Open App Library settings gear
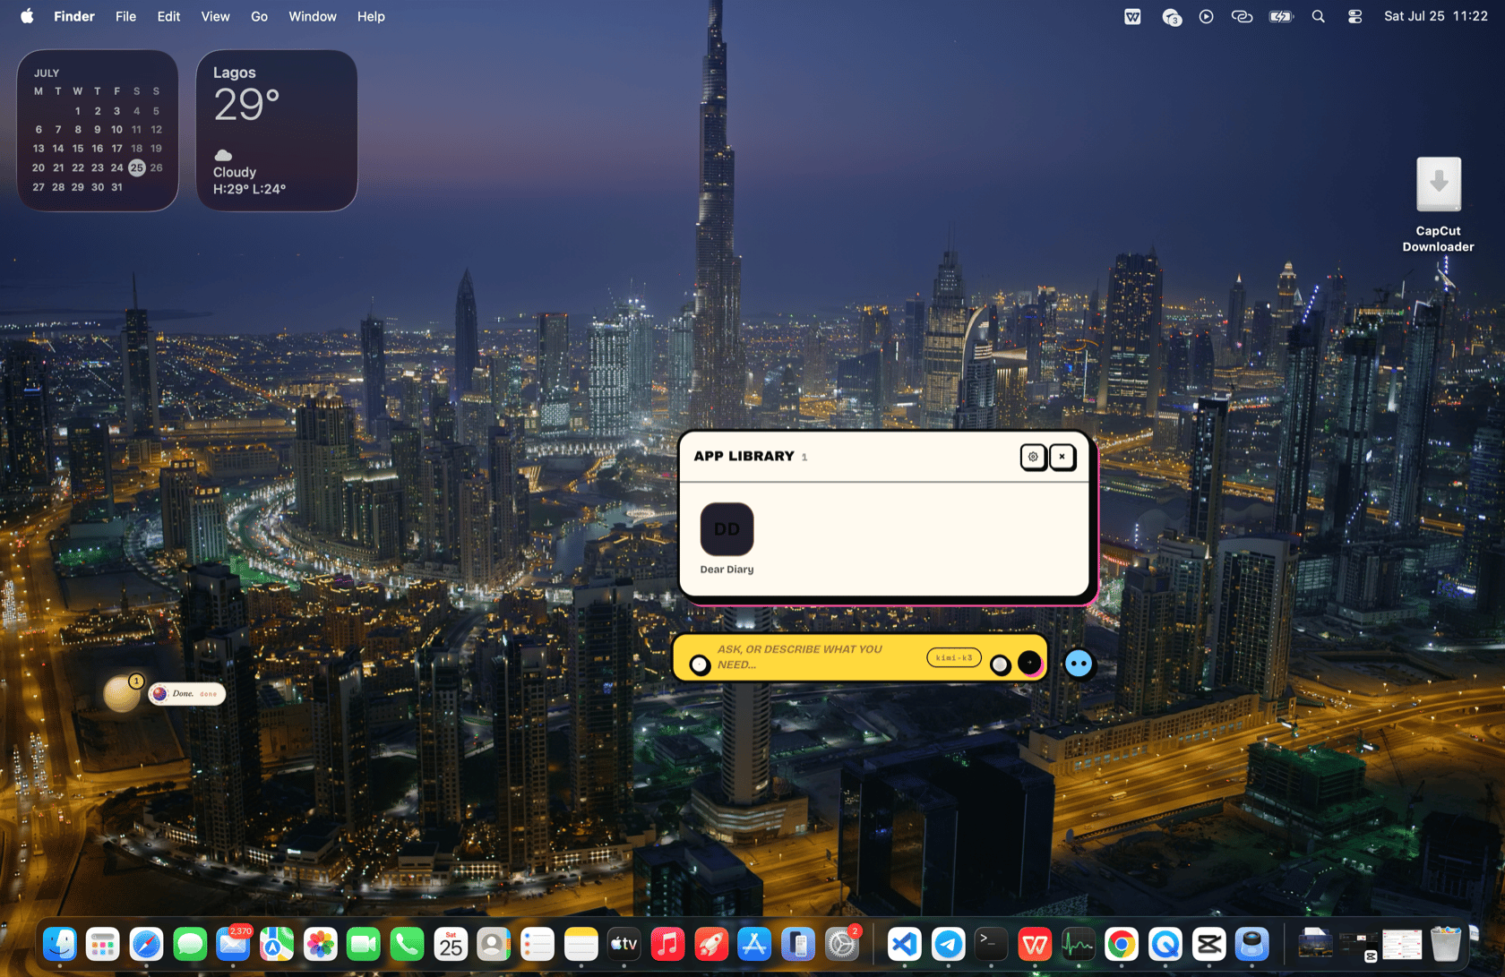The height and width of the screenshot is (977, 1505). [x=1033, y=457]
